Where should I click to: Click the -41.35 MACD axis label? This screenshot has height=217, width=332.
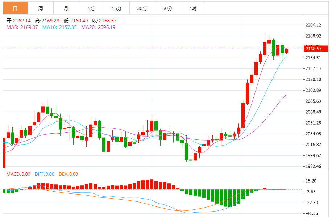coord(312,214)
